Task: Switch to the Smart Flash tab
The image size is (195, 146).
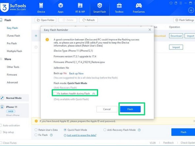Action: [x=99, y=8]
